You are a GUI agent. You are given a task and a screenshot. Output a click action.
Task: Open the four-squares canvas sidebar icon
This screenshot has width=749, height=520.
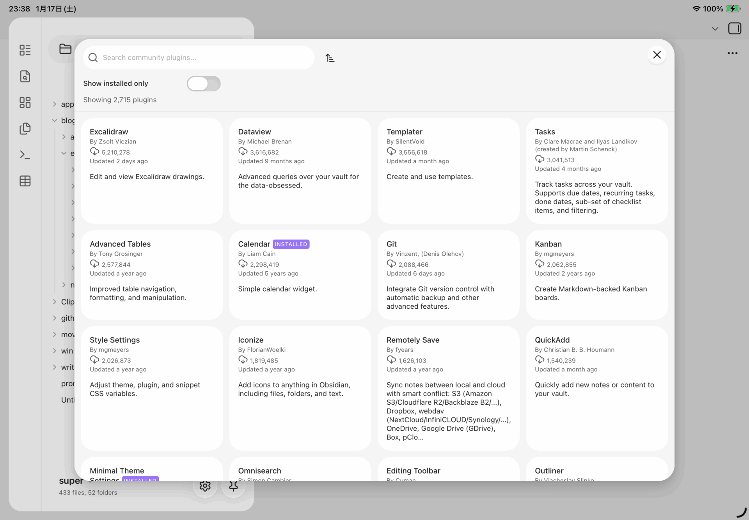[x=25, y=103]
